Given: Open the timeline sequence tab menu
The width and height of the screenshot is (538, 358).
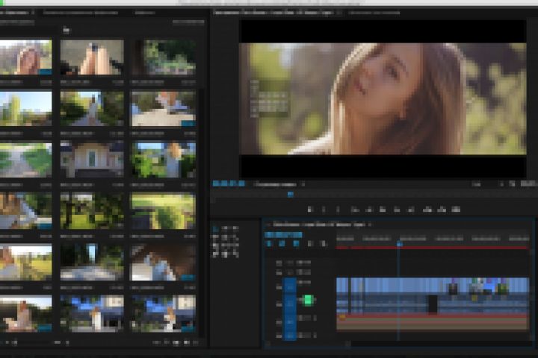Looking at the screenshot, I should pos(370,224).
